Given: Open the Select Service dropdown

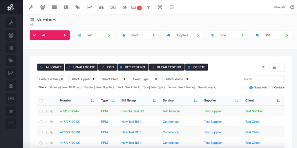Looking at the screenshot, I should point(176,79).
